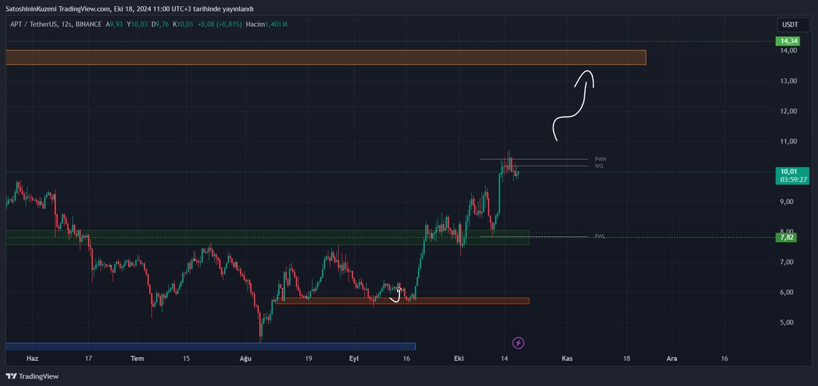818x386 pixels.
Task: Click the open value A9,93
Action: pos(114,25)
